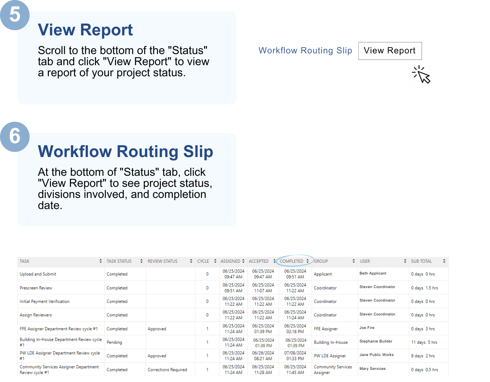Select the Prescreen Review task

(x=36, y=288)
